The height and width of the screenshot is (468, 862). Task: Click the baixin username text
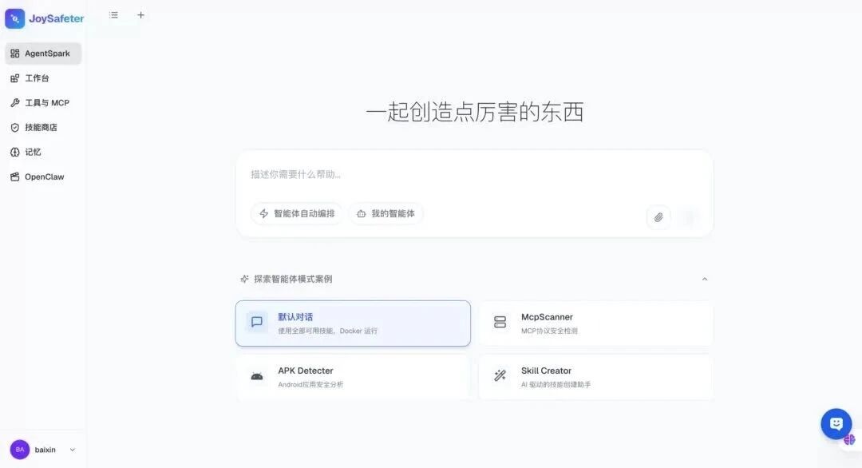(45, 450)
